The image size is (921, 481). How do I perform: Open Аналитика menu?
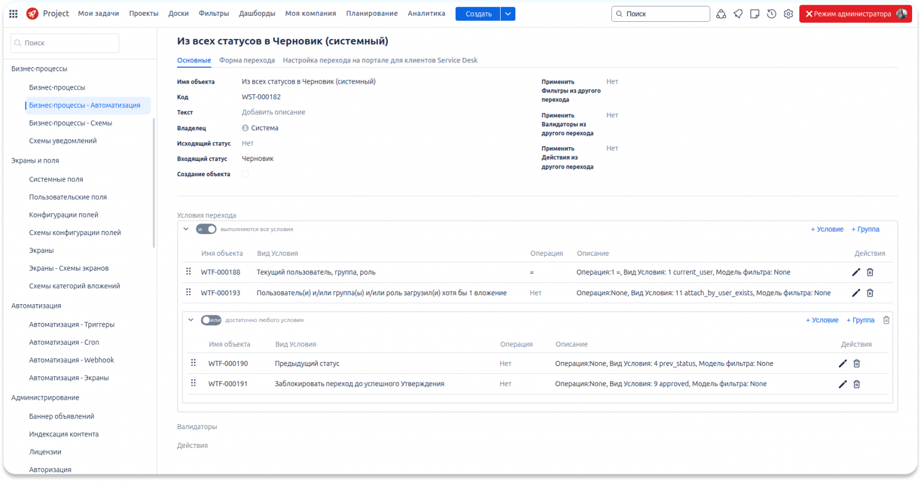point(426,14)
